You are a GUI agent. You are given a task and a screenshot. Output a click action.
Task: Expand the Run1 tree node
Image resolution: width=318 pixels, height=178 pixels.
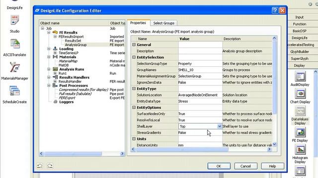[55, 73]
